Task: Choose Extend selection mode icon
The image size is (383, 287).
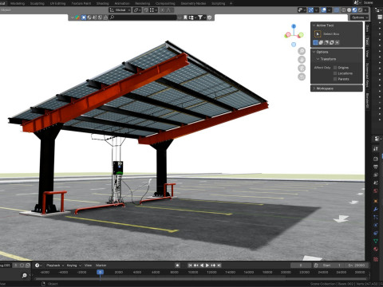Action: tap(321, 42)
